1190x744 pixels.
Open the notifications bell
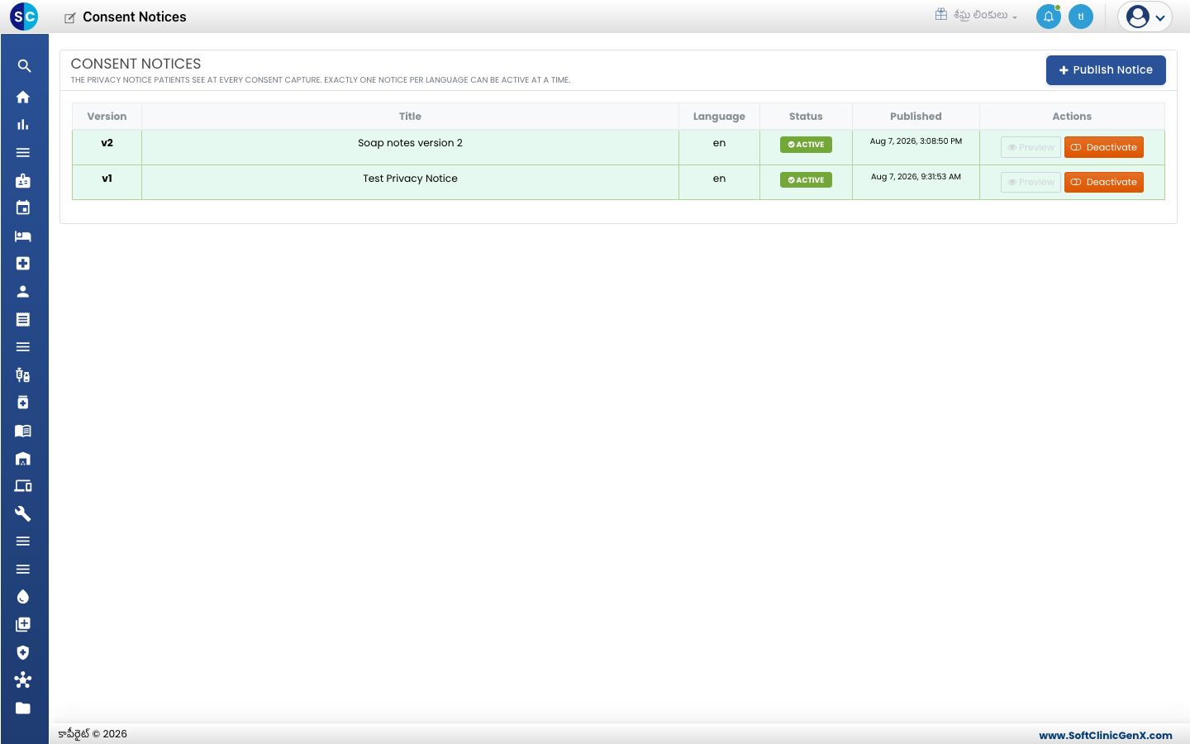[x=1048, y=17]
